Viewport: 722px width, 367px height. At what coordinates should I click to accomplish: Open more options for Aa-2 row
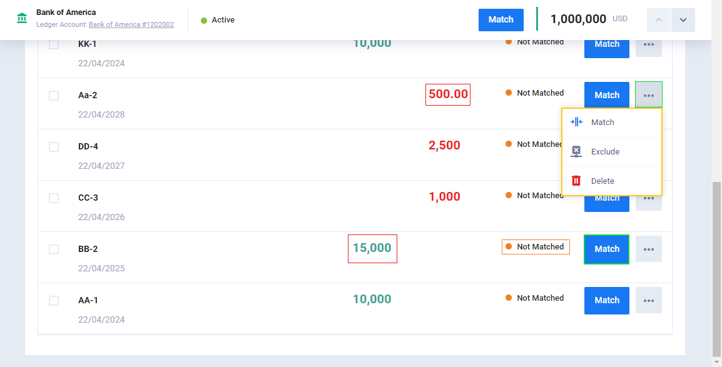pyautogui.click(x=648, y=95)
